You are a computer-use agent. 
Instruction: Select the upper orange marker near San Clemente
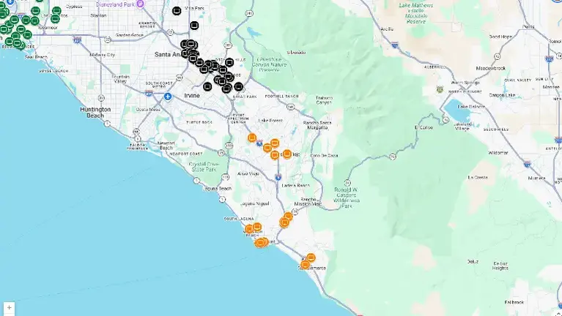click(x=311, y=257)
